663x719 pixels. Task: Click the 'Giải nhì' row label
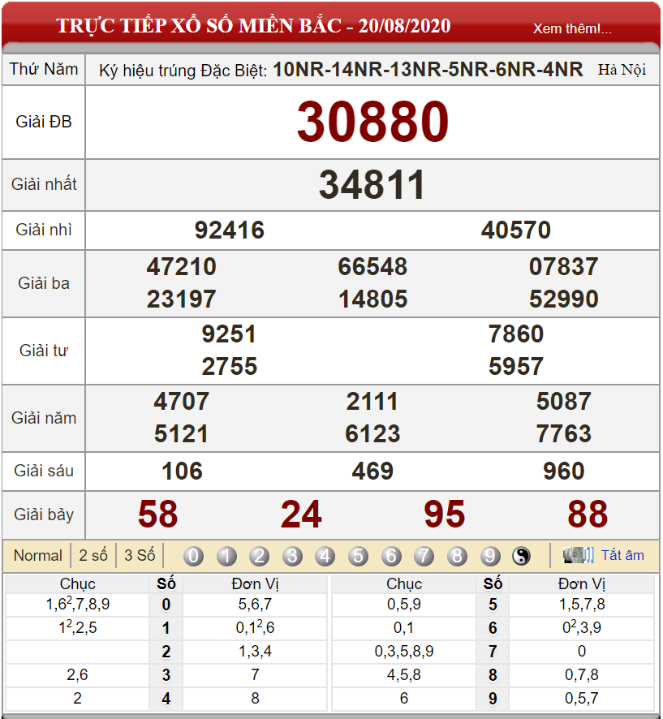(44, 230)
